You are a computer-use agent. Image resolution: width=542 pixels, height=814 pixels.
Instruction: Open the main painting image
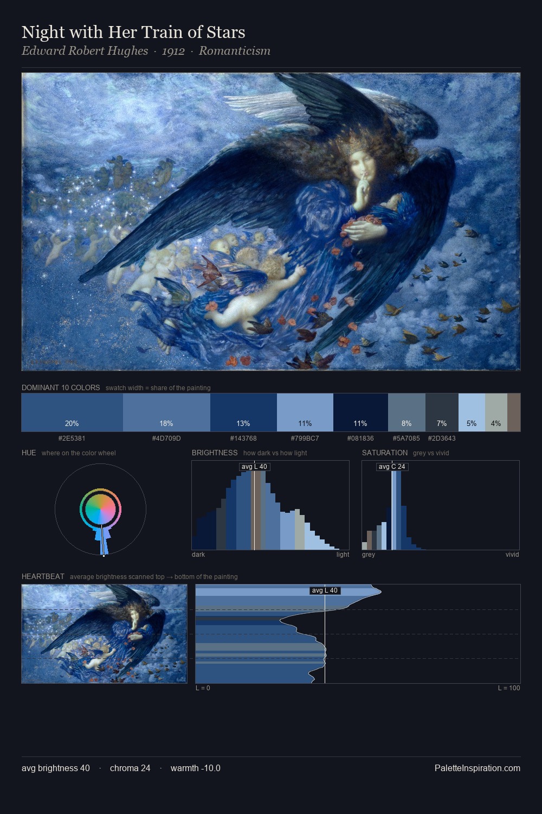pyautogui.click(x=271, y=221)
